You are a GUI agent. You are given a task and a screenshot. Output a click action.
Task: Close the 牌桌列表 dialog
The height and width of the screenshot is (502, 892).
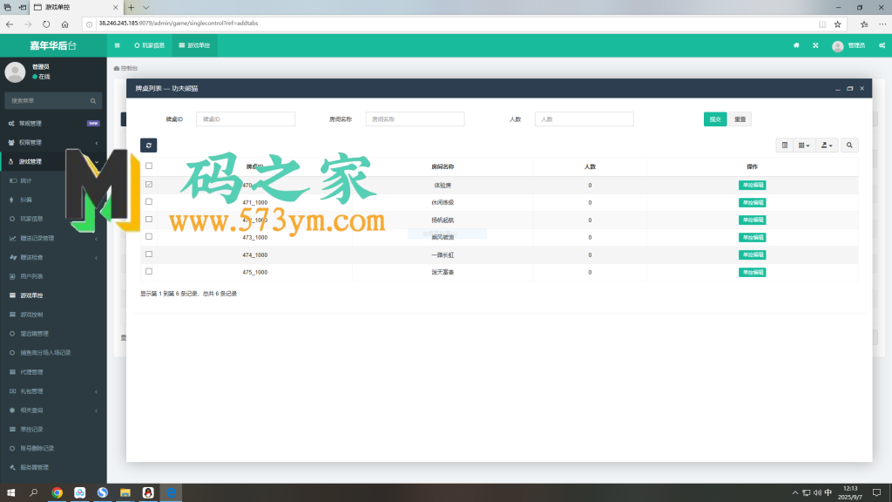[x=862, y=89]
